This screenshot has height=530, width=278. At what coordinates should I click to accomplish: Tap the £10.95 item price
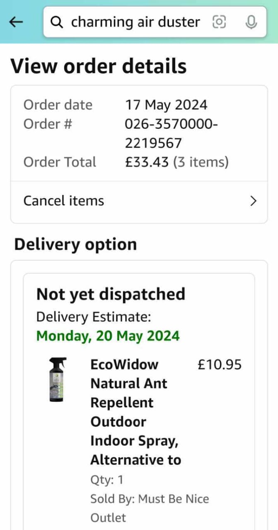220,365
